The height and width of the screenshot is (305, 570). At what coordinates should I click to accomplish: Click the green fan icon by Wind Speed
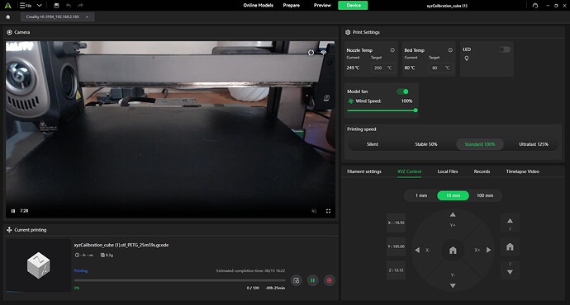pyautogui.click(x=351, y=101)
